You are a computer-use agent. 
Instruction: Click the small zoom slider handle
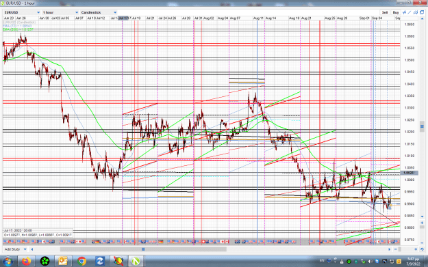coord(400,249)
